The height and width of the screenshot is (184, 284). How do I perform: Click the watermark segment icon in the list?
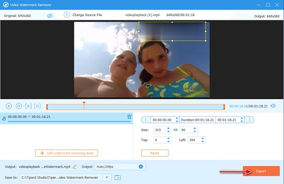4,118
